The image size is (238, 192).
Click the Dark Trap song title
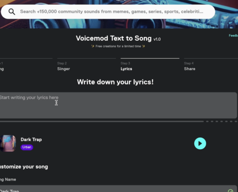coord(31,140)
